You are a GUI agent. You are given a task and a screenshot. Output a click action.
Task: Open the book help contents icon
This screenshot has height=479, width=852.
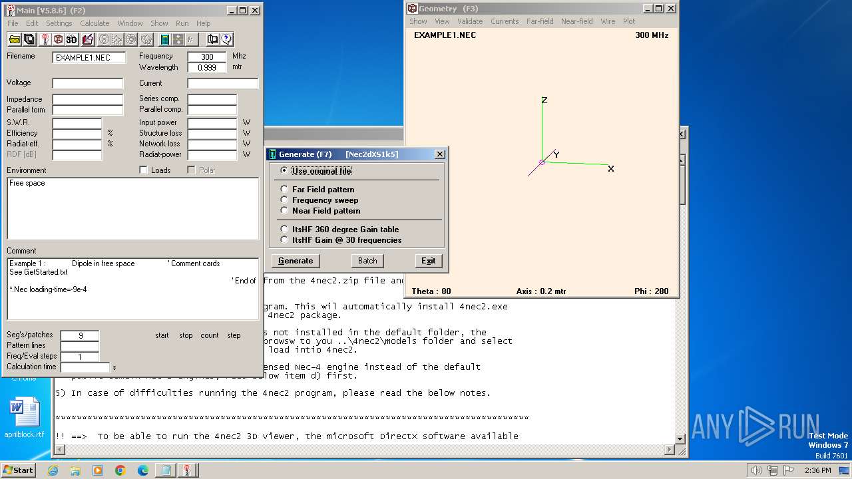pyautogui.click(x=212, y=39)
